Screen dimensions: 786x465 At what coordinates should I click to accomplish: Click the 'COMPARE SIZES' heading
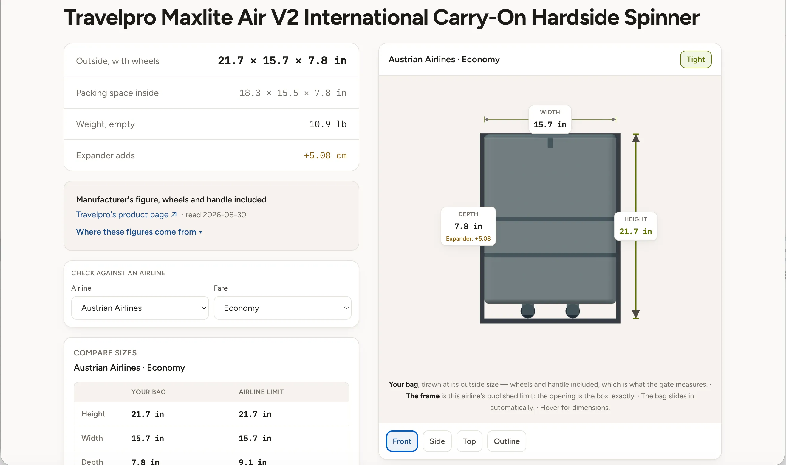tap(105, 353)
